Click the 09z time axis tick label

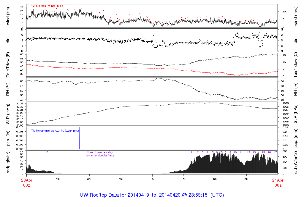[x=121, y=179]
